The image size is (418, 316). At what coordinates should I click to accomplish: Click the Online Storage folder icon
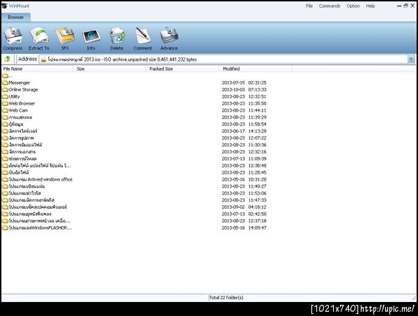pyautogui.click(x=5, y=90)
